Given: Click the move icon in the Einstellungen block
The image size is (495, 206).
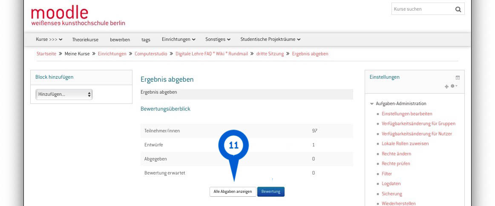Looking at the screenshot, I should coord(446,86).
